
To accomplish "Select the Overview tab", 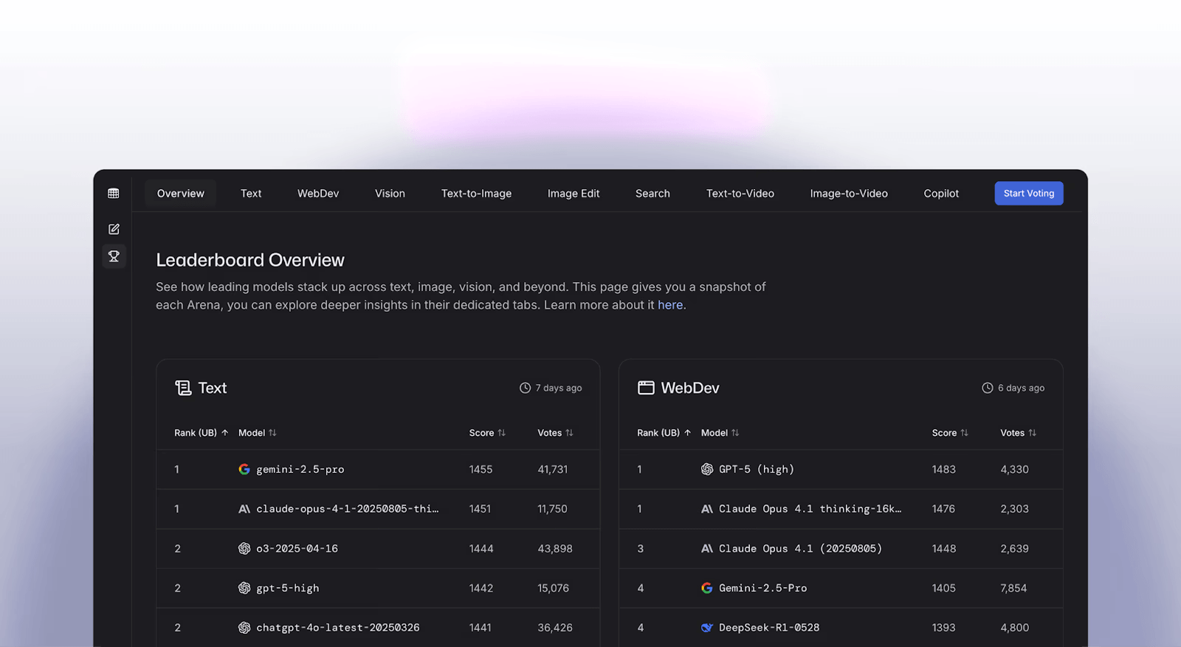I will tap(181, 194).
